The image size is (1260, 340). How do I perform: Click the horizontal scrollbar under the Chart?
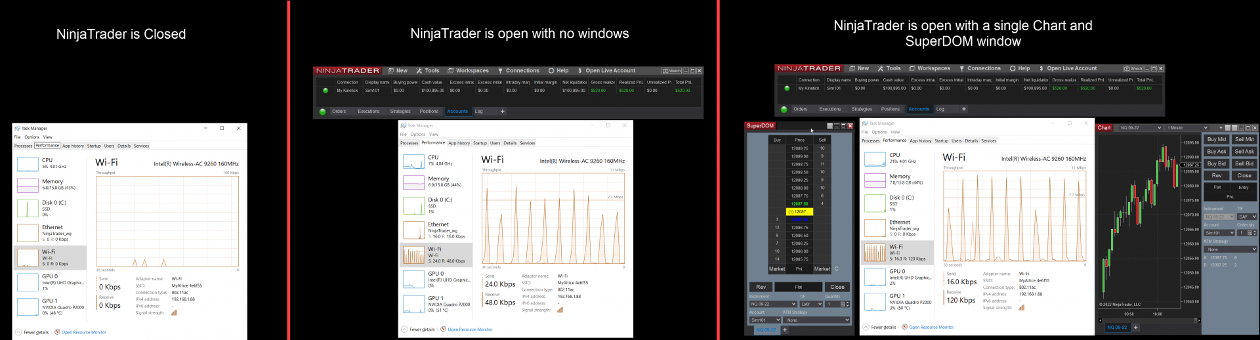[1149, 320]
